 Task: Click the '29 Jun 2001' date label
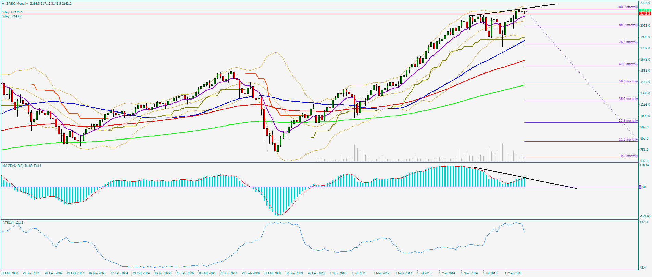(x=31, y=273)
